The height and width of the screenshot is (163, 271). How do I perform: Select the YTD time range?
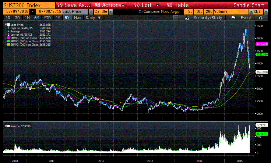click(x=47, y=18)
